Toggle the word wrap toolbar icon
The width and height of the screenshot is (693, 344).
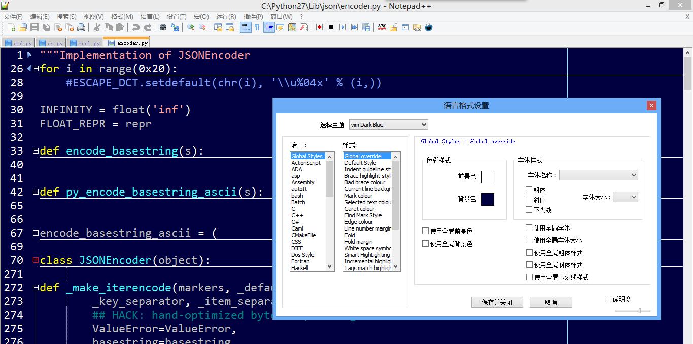pyautogui.click(x=246, y=27)
